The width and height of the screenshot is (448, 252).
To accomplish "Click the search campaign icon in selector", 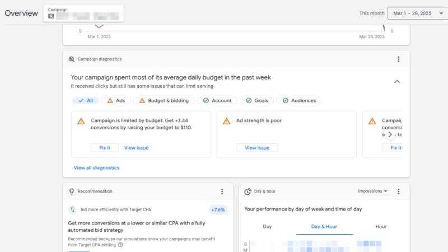I will 51,16.
